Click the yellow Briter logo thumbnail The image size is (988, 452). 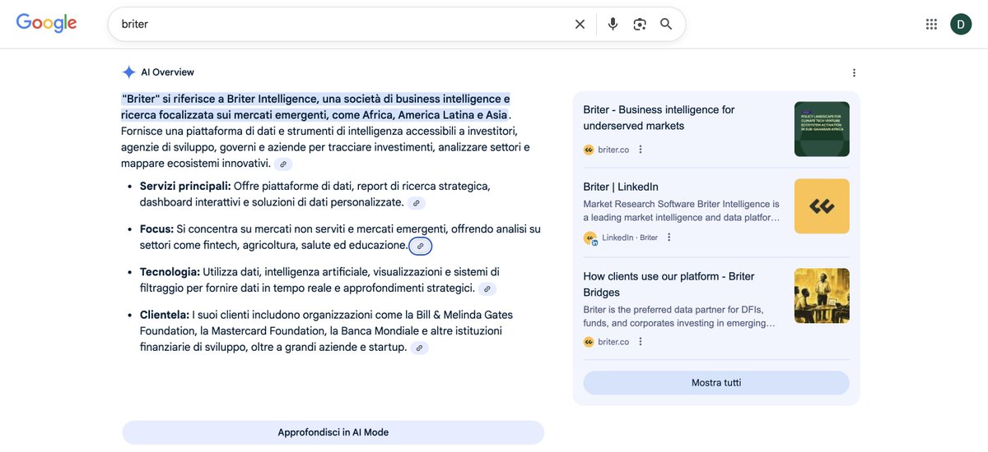pyautogui.click(x=822, y=206)
